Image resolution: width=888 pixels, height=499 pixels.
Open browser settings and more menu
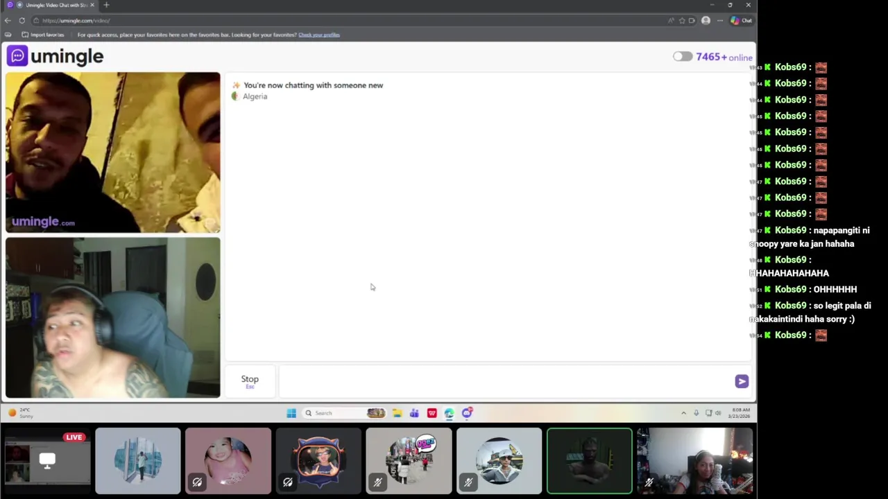coord(720,21)
